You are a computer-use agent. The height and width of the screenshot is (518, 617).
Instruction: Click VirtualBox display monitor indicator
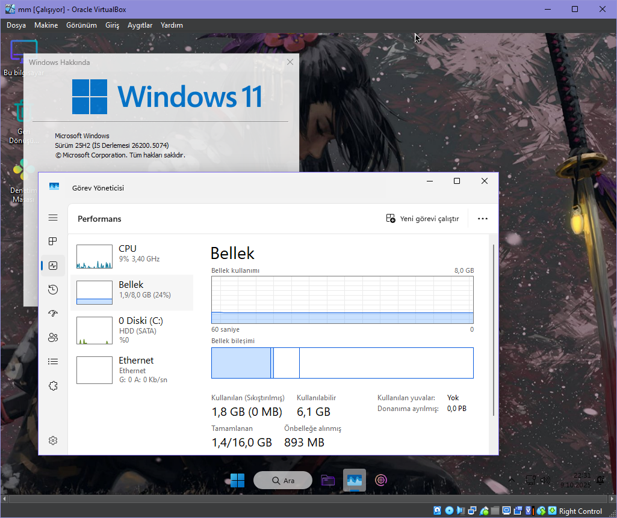506,511
